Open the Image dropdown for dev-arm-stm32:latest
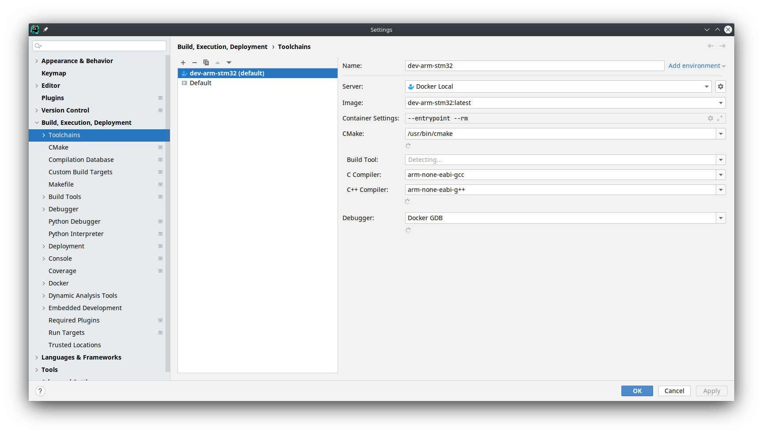763x435 pixels. (x=565, y=103)
